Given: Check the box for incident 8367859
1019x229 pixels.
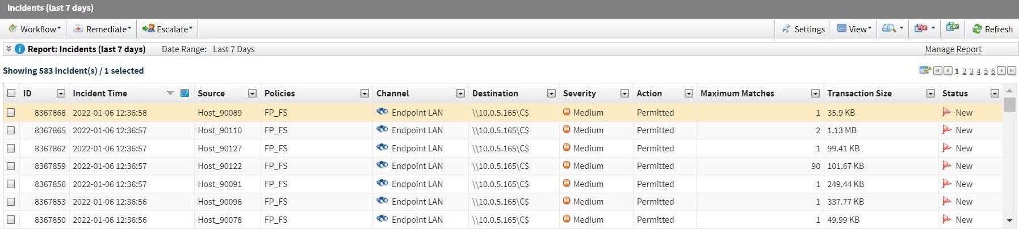Looking at the screenshot, I should coord(11,166).
